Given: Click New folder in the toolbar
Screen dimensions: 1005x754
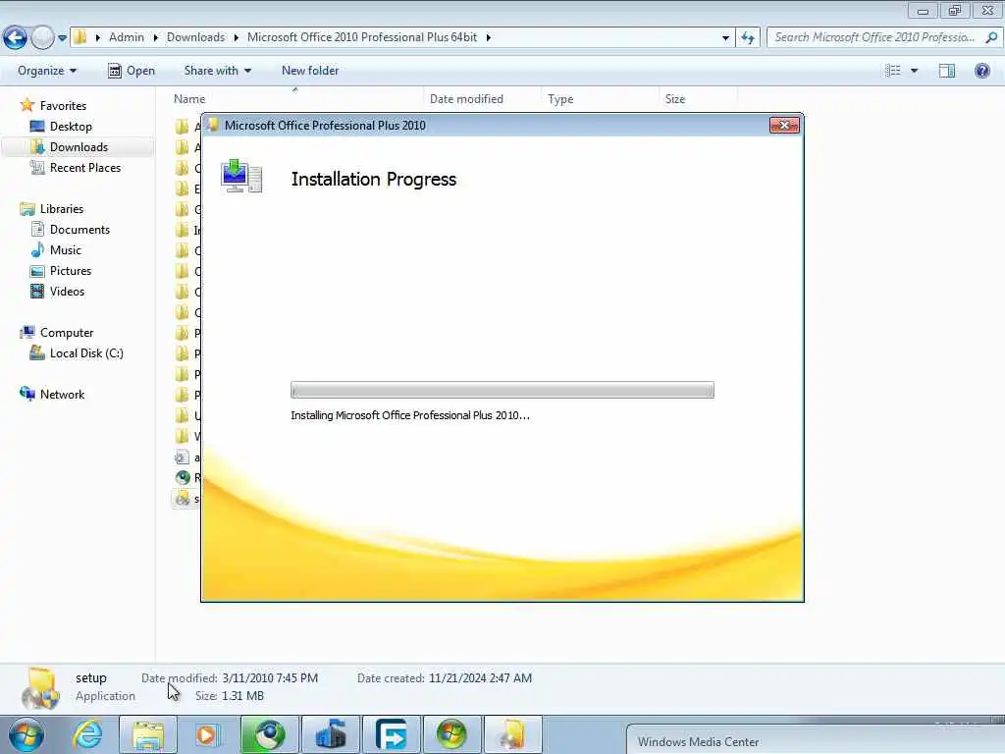Looking at the screenshot, I should pyautogui.click(x=310, y=71).
